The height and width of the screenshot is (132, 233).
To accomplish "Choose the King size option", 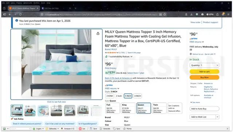I will [128, 108].
